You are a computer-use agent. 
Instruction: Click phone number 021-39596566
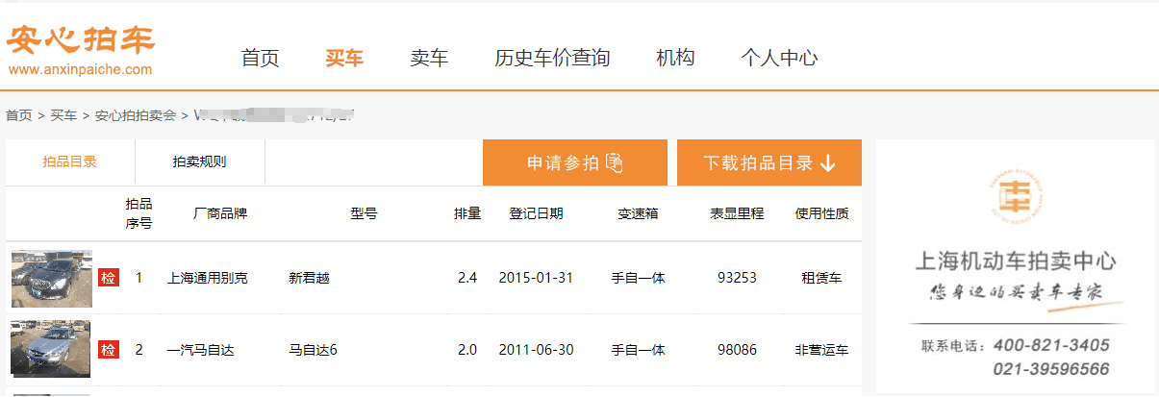point(1051,369)
